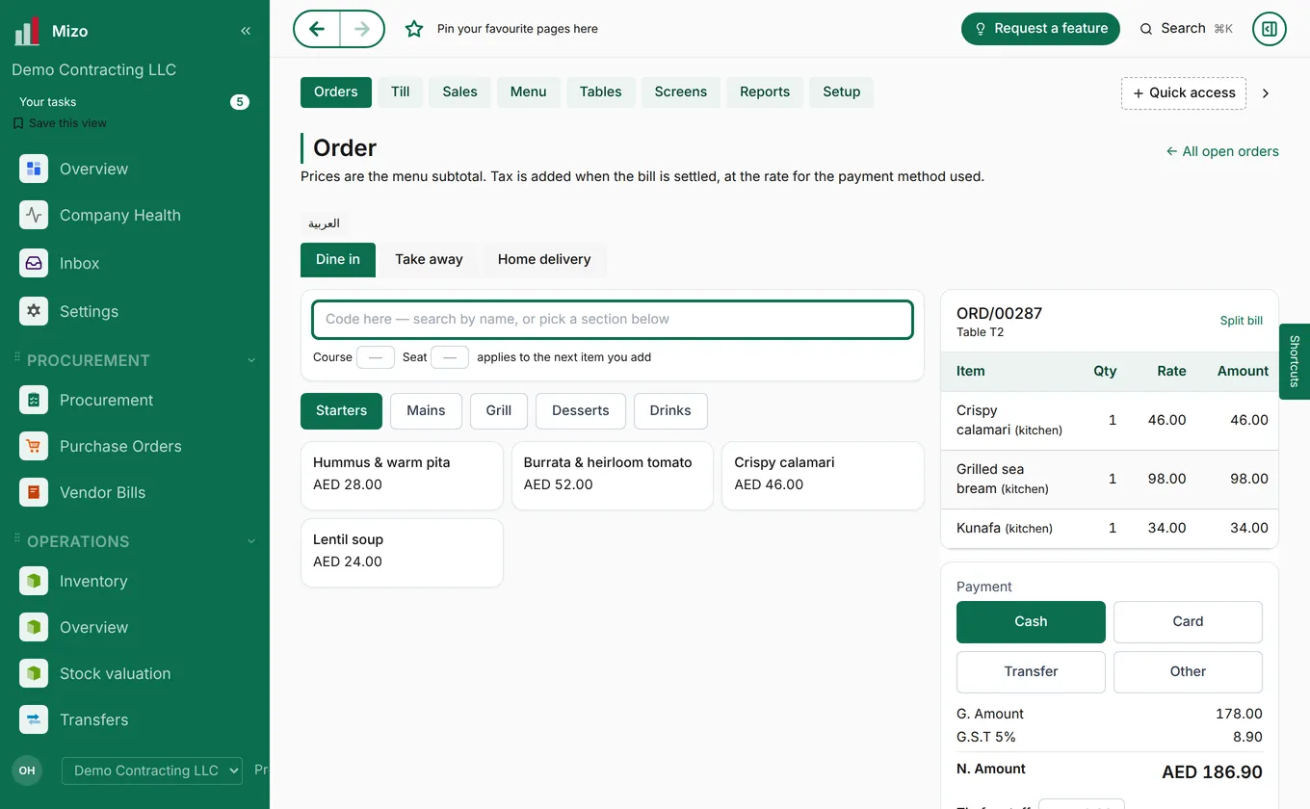Collapse the OPERATIONS section
Screen dimensions: 1310x809
click(251, 541)
